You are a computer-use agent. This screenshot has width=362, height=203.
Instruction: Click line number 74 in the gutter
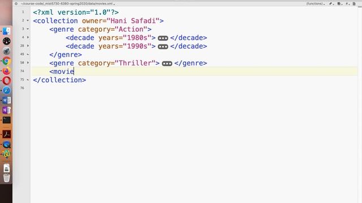pos(22,71)
